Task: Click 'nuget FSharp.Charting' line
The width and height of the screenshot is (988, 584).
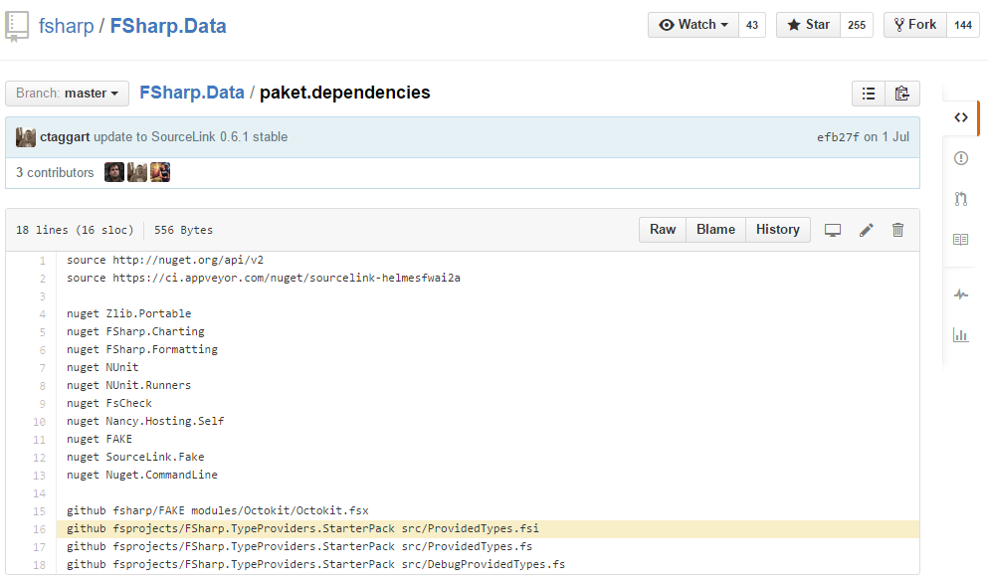Action: pos(135,331)
